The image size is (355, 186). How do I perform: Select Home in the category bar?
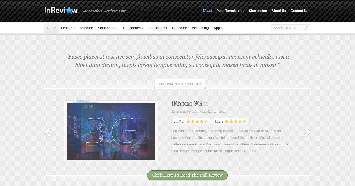[x=51, y=28]
